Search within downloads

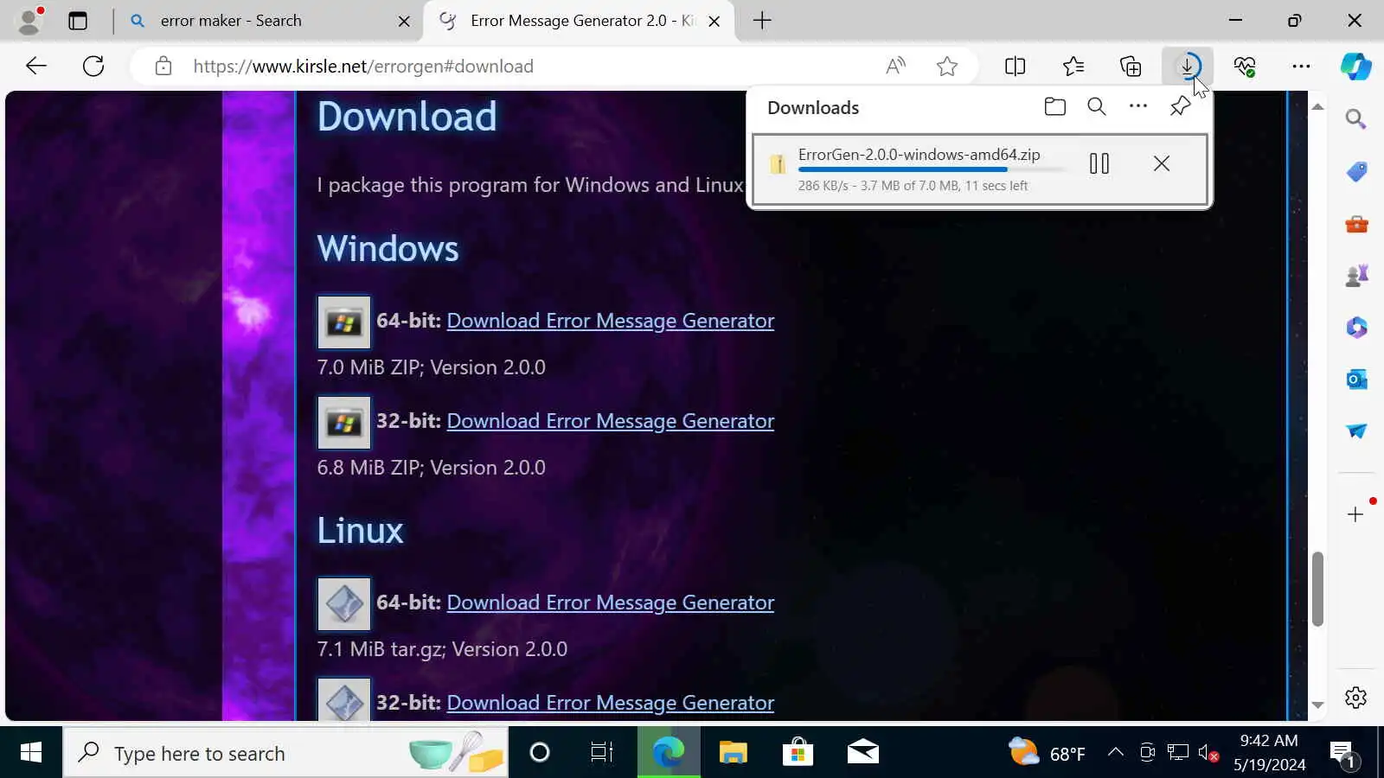click(1097, 107)
